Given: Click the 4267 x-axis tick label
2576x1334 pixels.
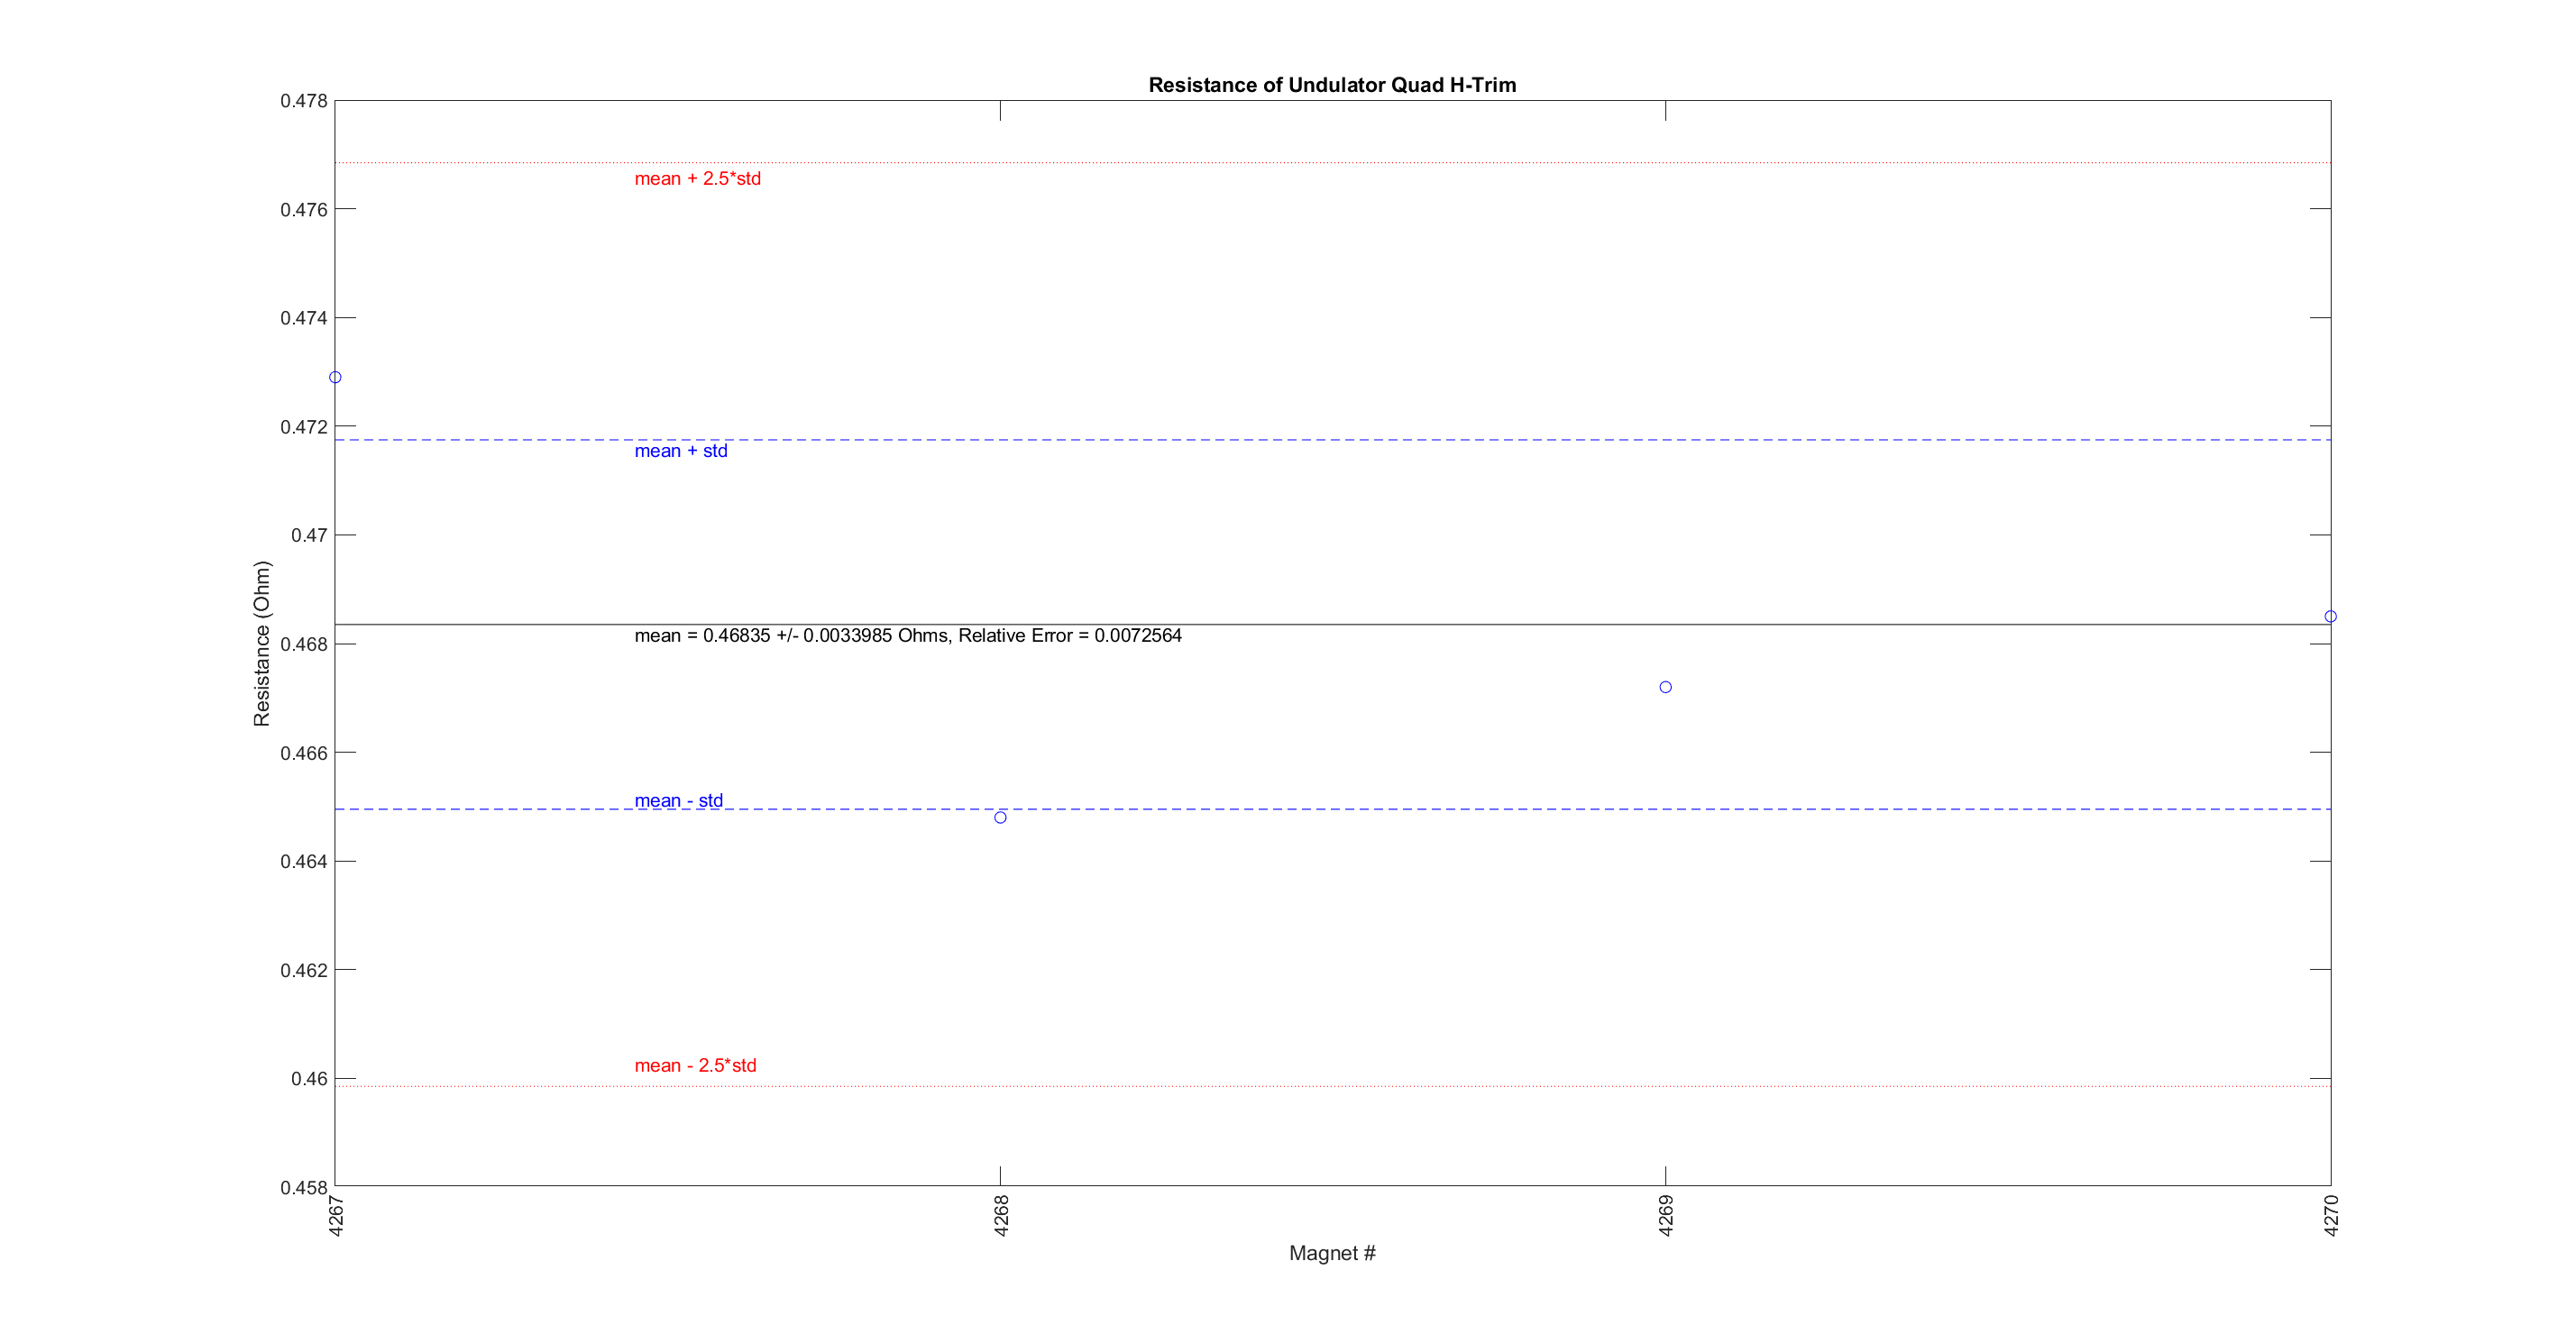Looking at the screenshot, I should click(x=336, y=1215).
